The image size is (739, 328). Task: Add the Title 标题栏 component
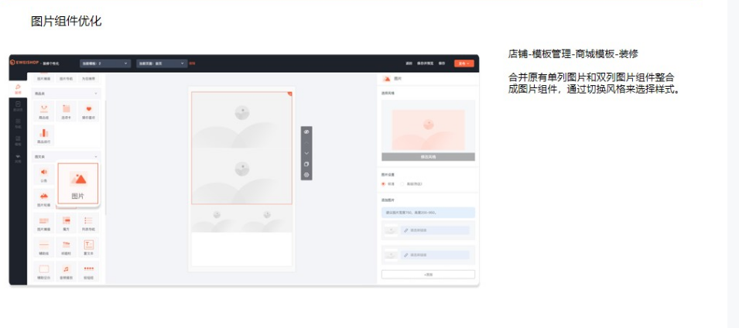coord(67,248)
